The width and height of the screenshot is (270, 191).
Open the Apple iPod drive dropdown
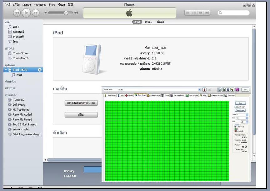pos(199,90)
